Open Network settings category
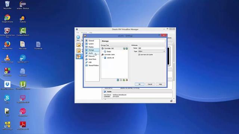The width and height of the screenshot is (239, 134). pos(92,56)
